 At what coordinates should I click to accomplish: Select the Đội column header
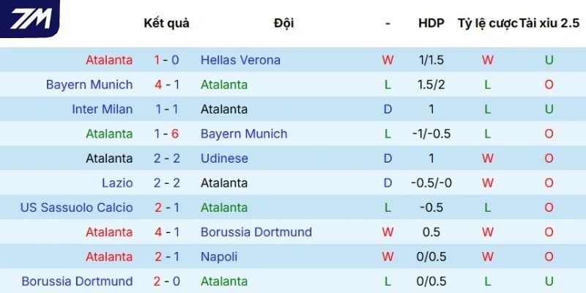[283, 23]
